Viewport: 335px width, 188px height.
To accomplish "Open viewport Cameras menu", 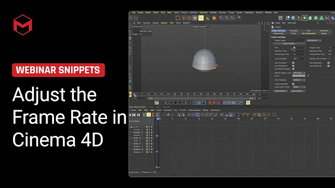I will [147, 23].
